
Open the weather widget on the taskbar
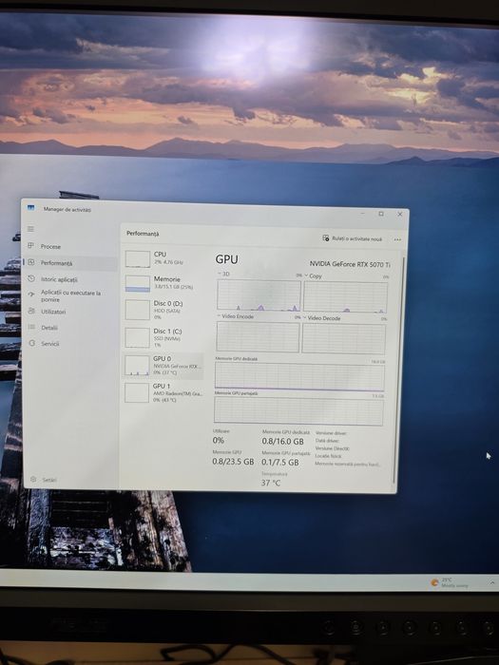(x=450, y=582)
